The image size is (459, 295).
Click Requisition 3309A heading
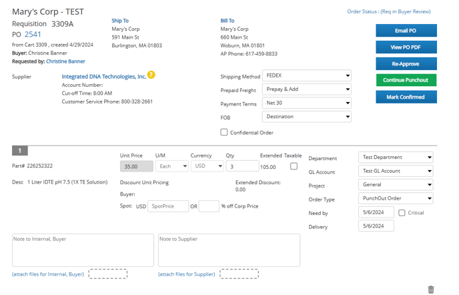43,24
